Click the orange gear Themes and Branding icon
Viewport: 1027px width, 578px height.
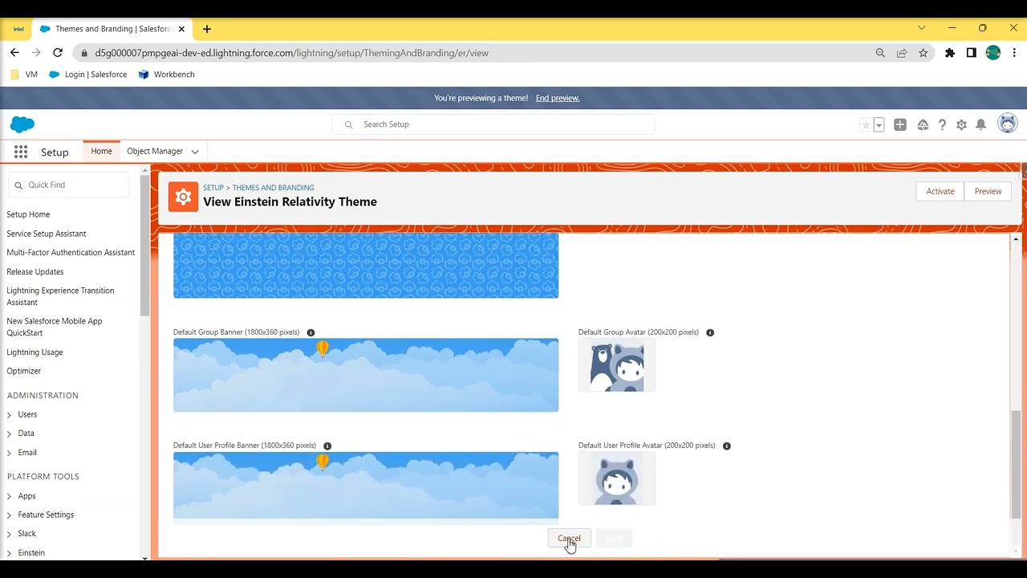[183, 197]
